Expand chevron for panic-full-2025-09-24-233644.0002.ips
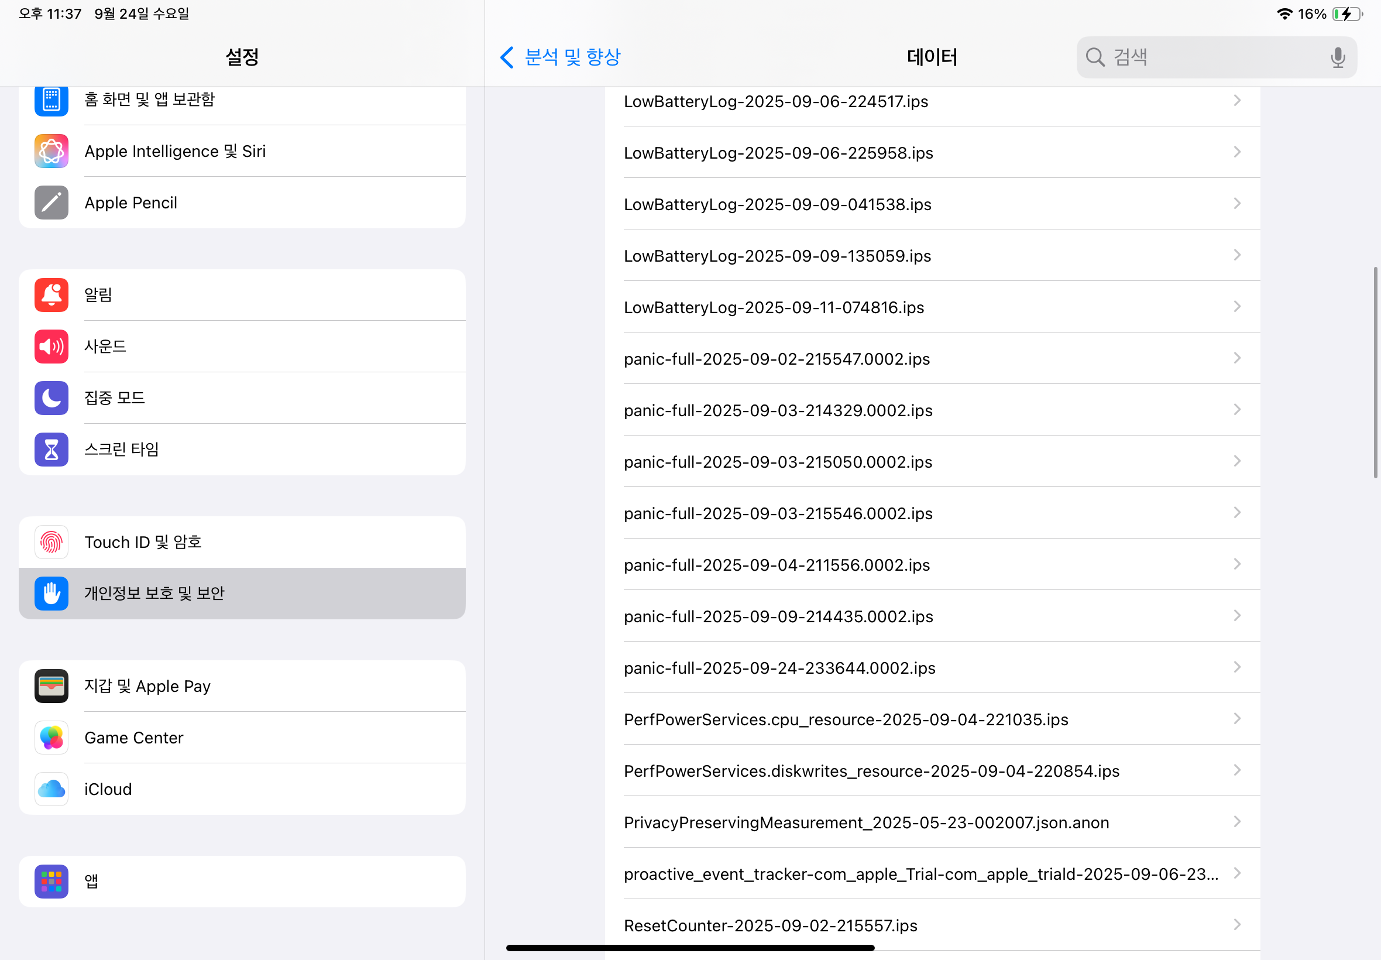Image resolution: width=1381 pixels, height=960 pixels. pyautogui.click(x=1236, y=667)
